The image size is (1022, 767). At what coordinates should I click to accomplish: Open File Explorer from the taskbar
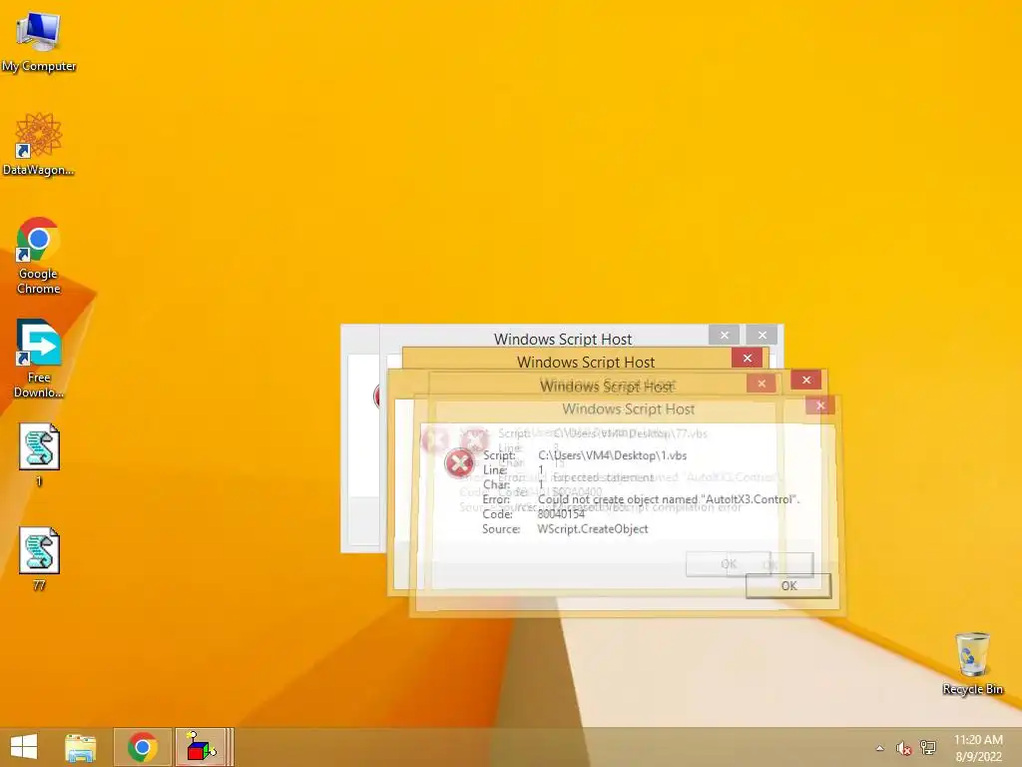coord(81,747)
